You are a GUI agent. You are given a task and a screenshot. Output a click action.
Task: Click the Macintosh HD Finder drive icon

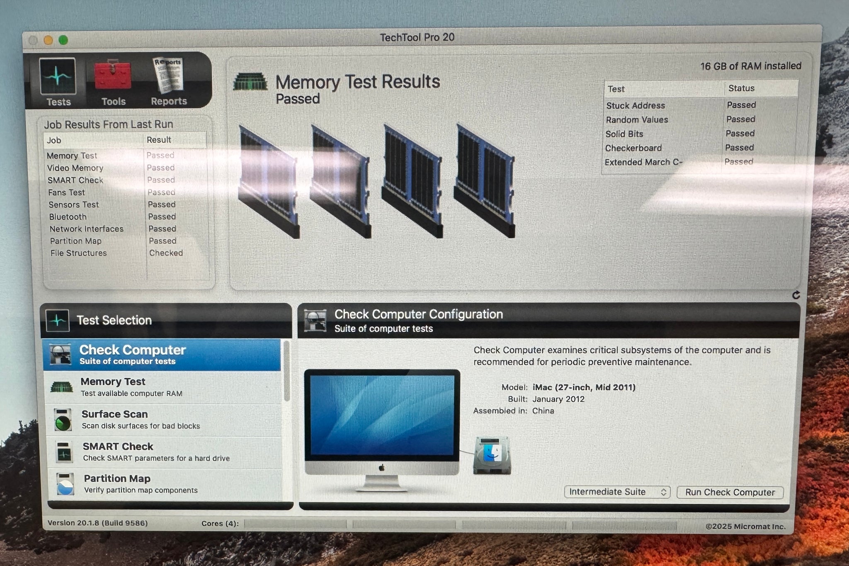pyautogui.click(x=492, y=455)
